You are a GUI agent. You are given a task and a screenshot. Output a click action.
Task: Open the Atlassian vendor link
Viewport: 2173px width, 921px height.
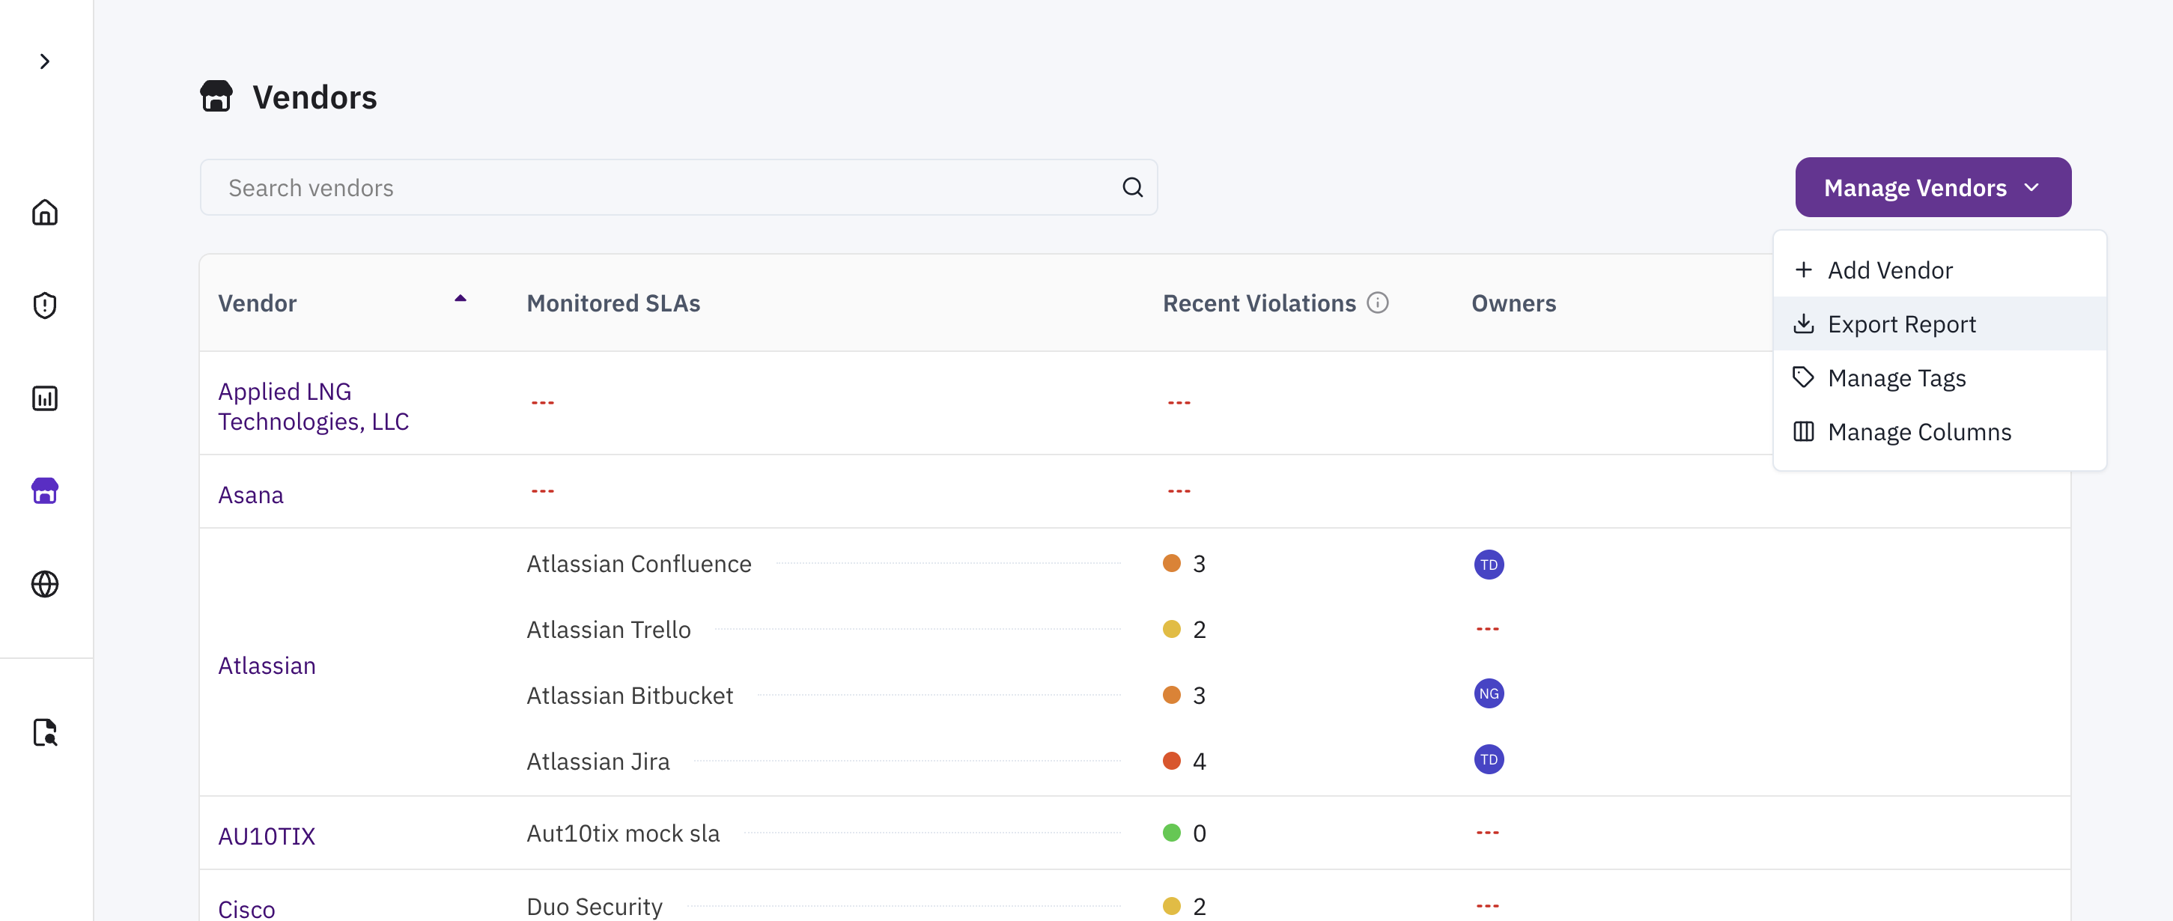click(x=267, y=666)
